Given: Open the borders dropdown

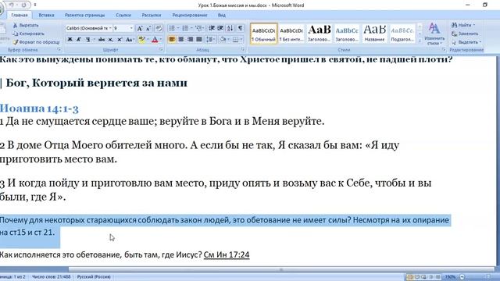Looking at the screenshot, I should pyautogui.click(x=241, y=40).
